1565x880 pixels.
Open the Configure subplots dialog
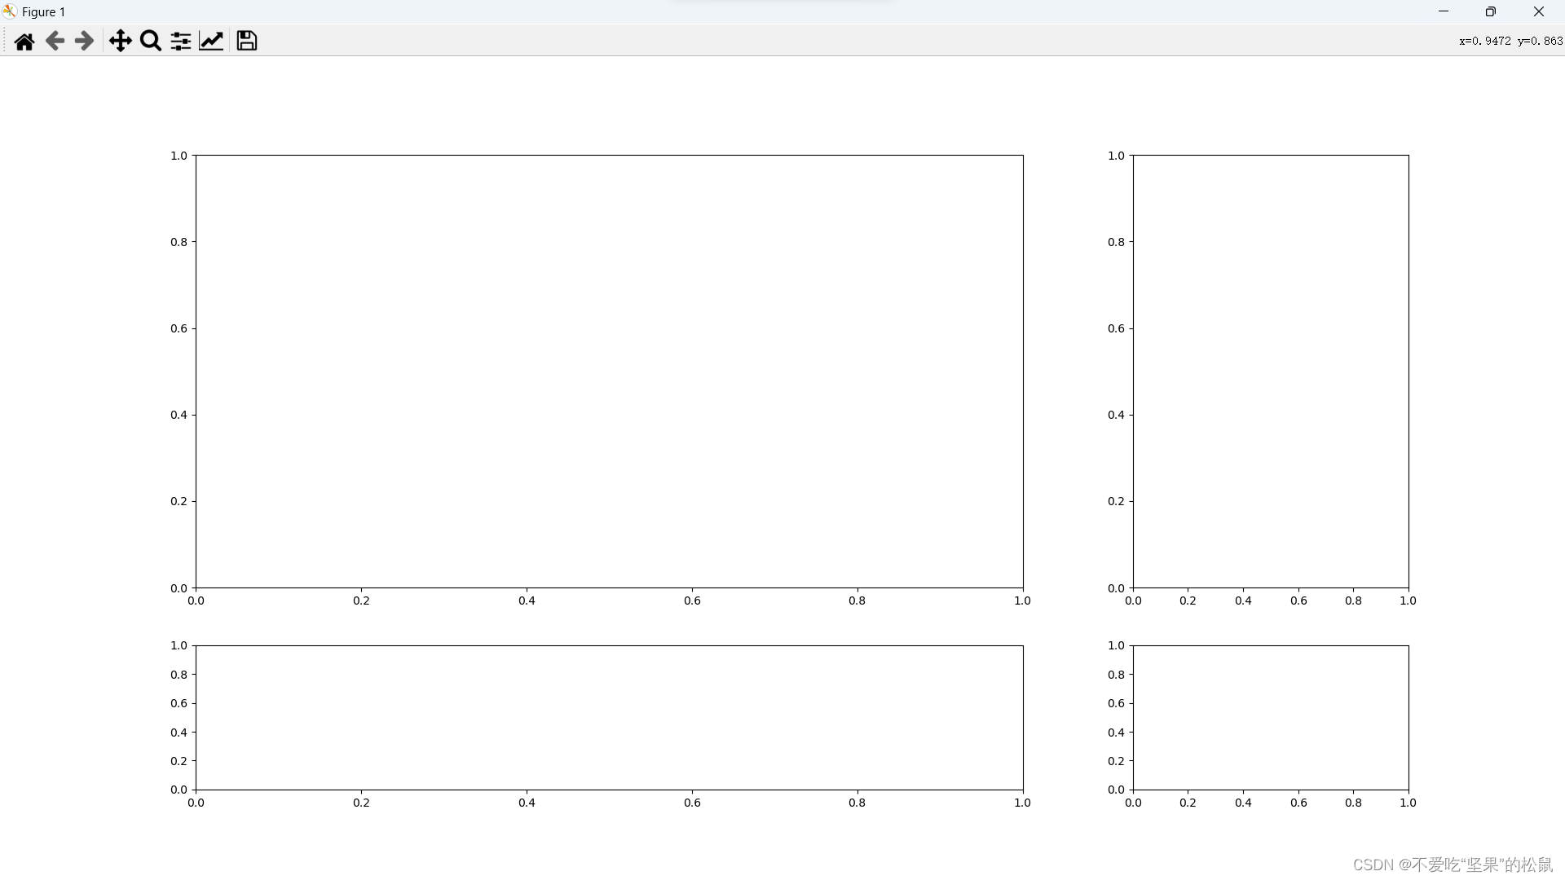coord(181,41)
